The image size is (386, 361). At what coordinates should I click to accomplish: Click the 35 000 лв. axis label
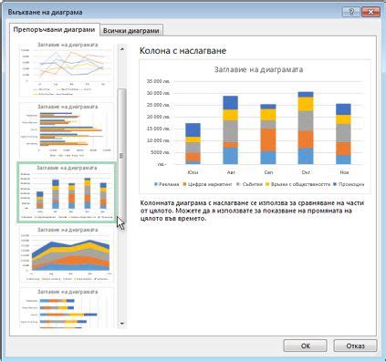coord(159,81)
